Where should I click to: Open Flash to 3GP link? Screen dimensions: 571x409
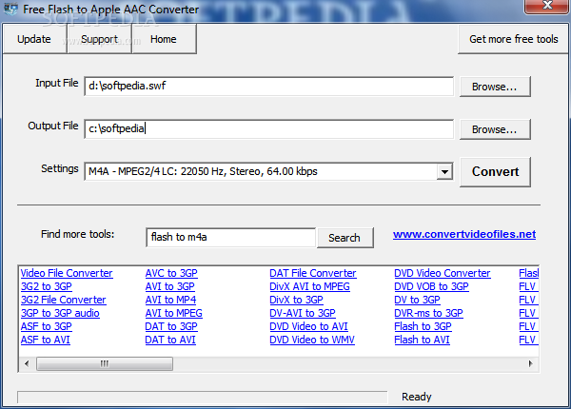coord(423,326)
